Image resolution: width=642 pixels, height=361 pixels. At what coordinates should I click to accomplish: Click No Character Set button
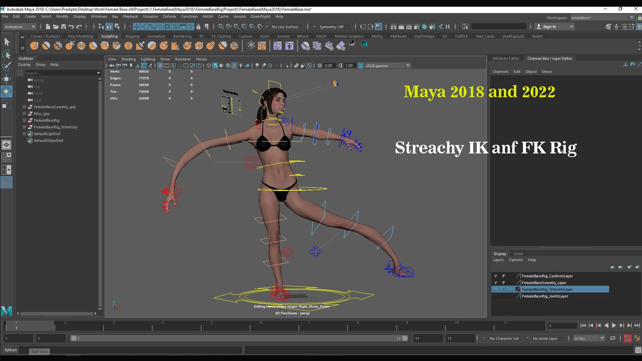click(504, 338)
